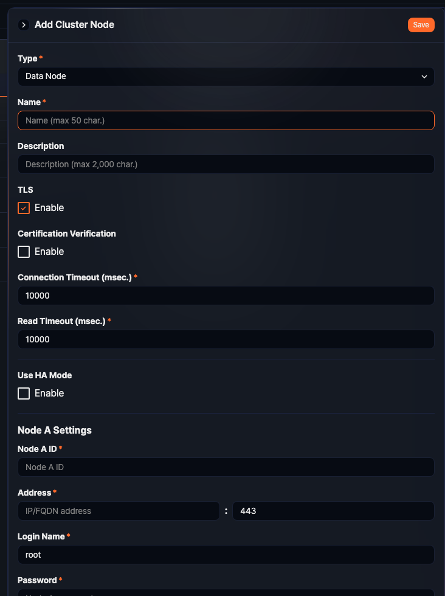Viewport: 445px width, 596px height.
Task: Click the Read Timeout field
Action: pyautogui.click(x=226, y=339)
